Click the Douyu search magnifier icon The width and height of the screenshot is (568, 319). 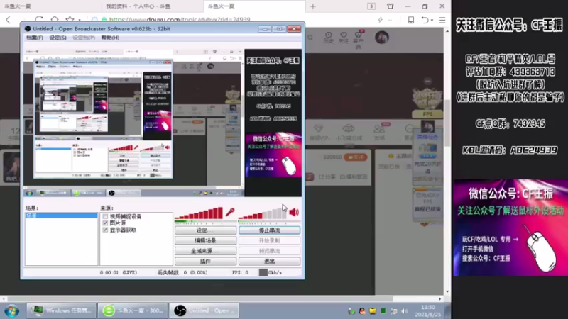click(x=310, y=38)
